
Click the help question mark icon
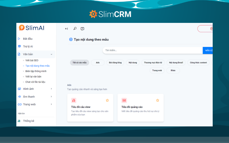click(82, 29)
